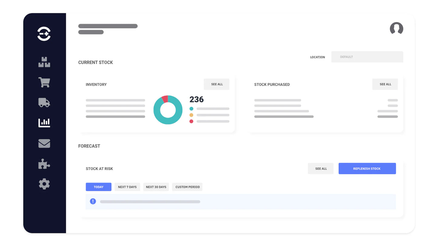Open the Default location dropdown

pos(367,57)
